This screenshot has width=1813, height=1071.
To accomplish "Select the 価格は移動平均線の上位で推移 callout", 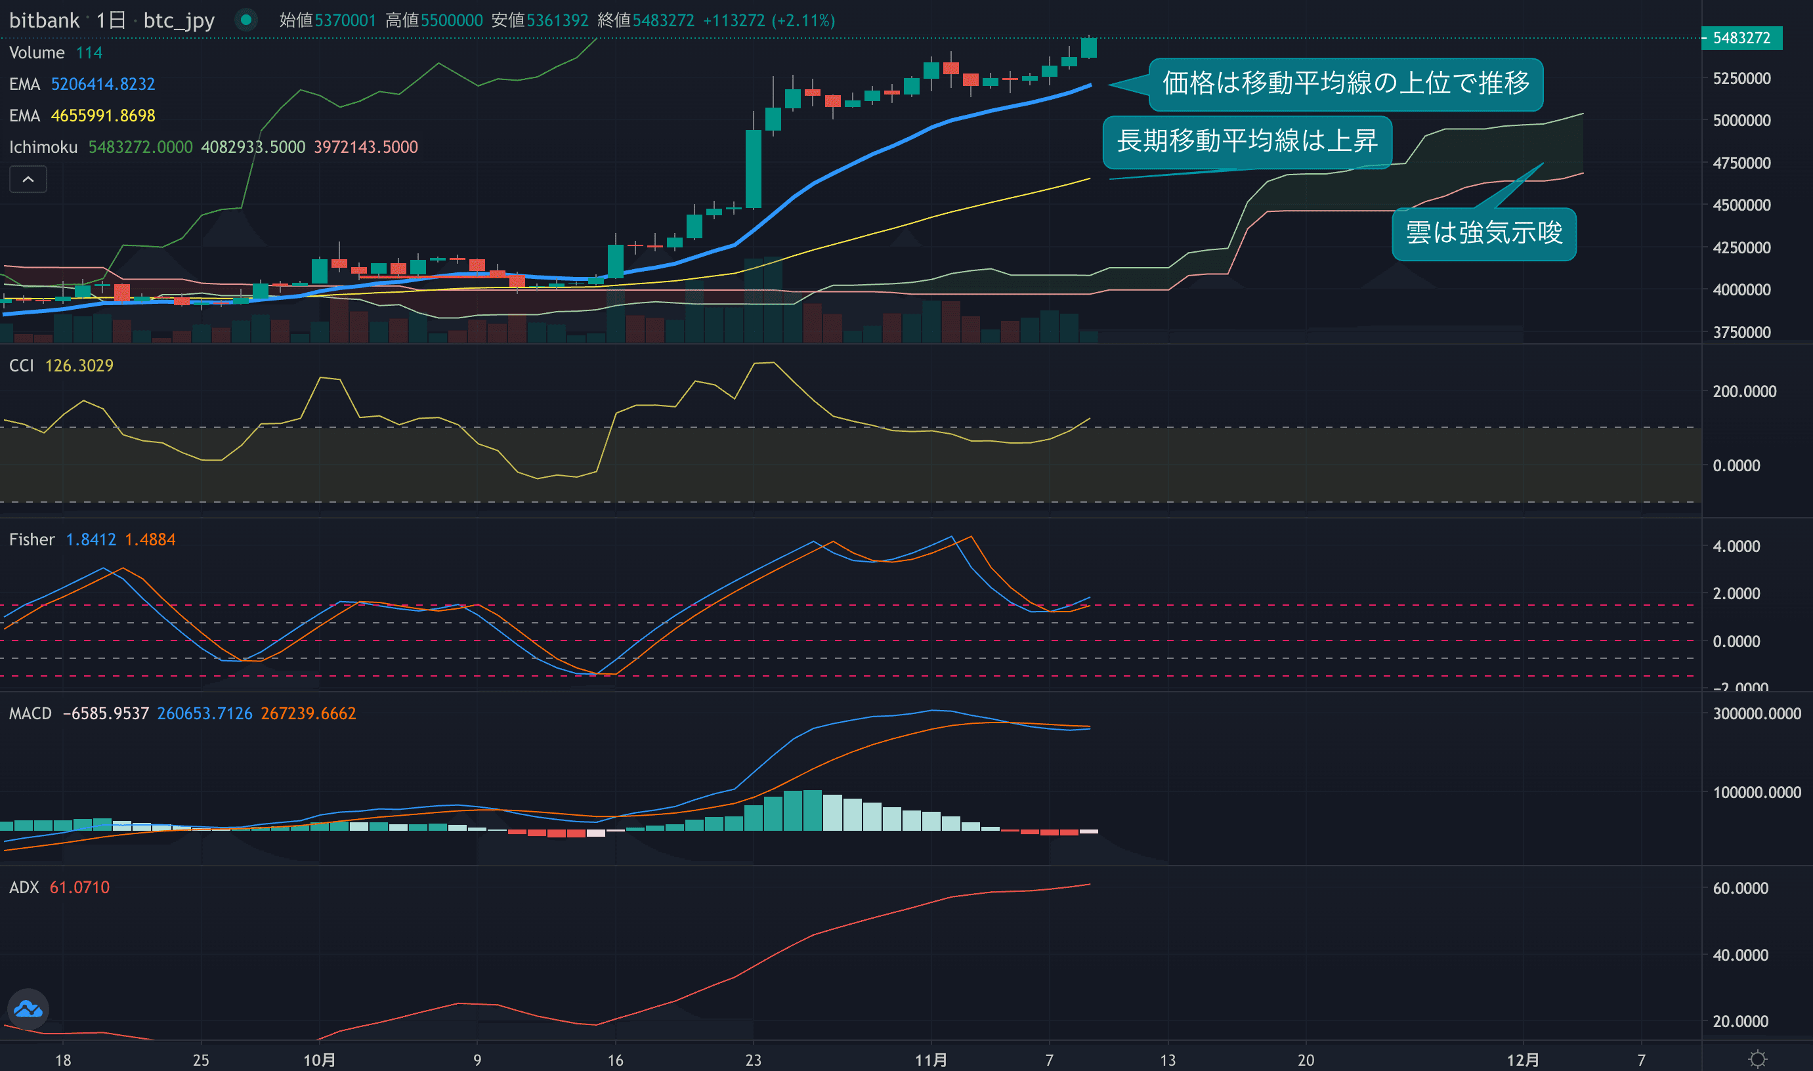I will point(1346,84).
